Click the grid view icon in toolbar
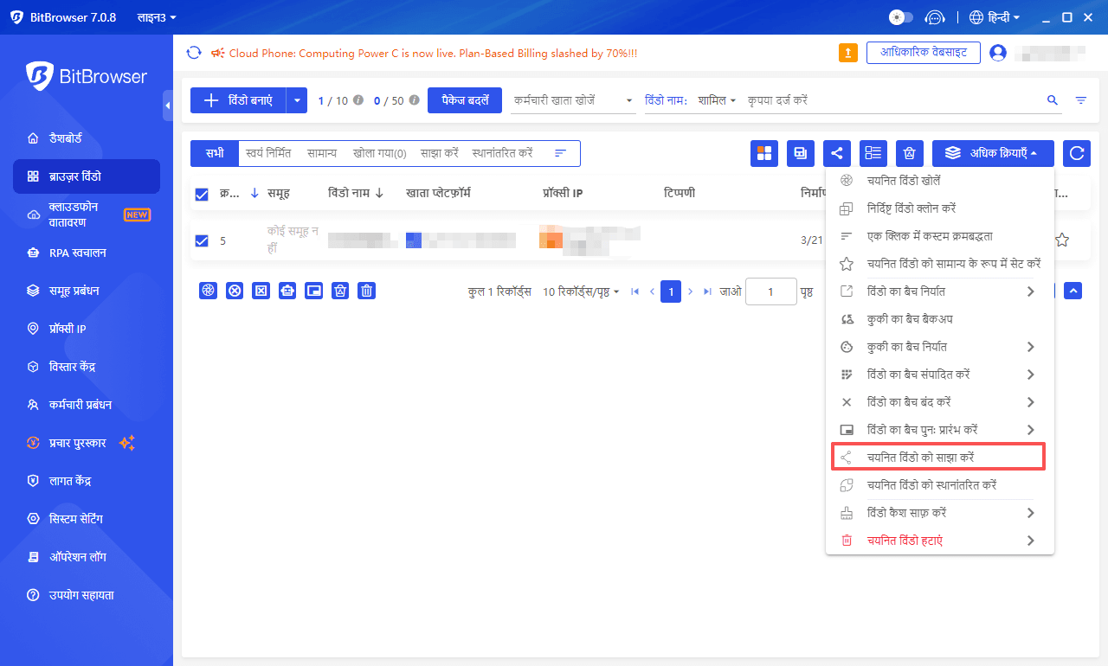1108x666 pixels. (764, 153)
